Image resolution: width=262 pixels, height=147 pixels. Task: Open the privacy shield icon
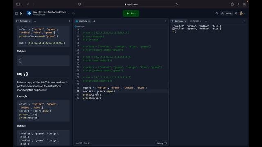79,4
